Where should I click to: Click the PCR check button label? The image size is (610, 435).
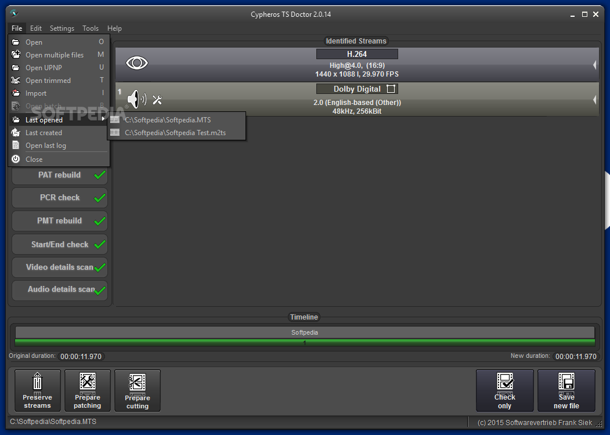coord(60,197)
